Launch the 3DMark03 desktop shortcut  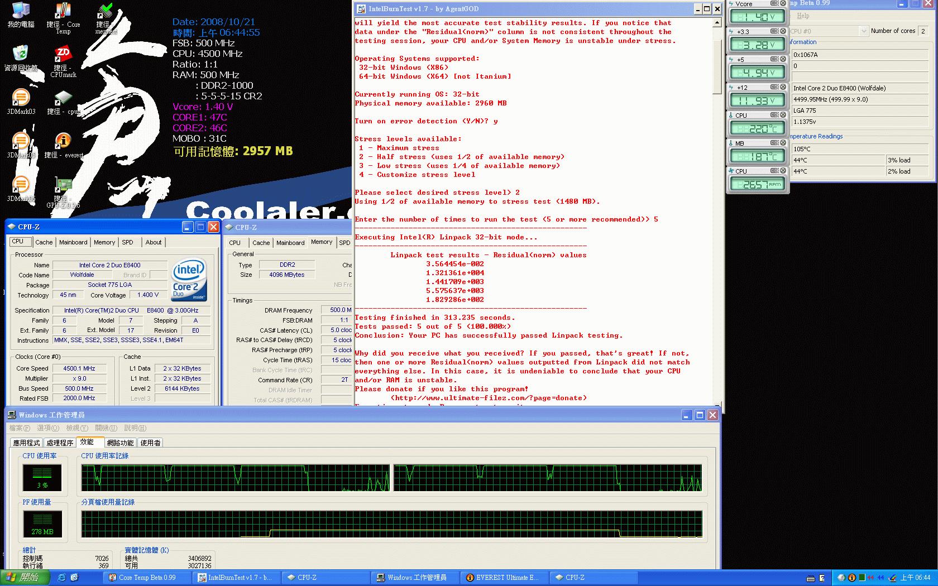click(21, 102)
